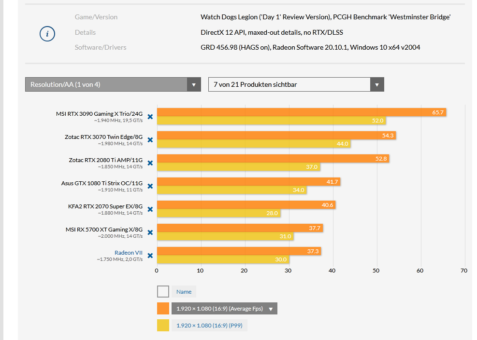The height and width of the screenshot is (340, 477).
Task: Click the yellow P99 color swatch
Action: (163, 326)
